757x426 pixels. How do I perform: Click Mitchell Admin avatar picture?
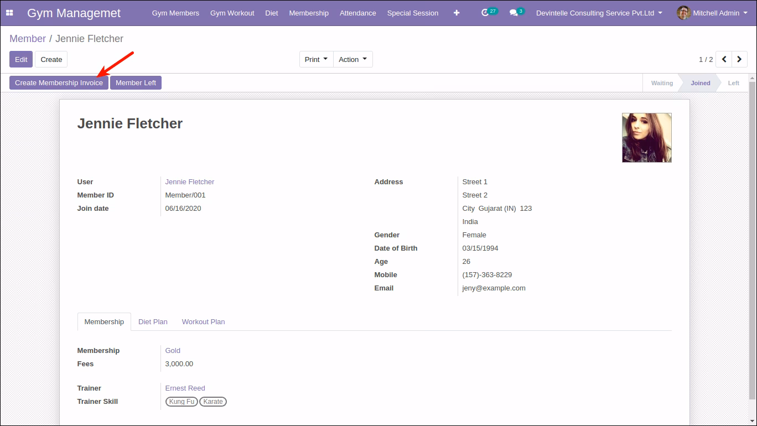[683, 13]
